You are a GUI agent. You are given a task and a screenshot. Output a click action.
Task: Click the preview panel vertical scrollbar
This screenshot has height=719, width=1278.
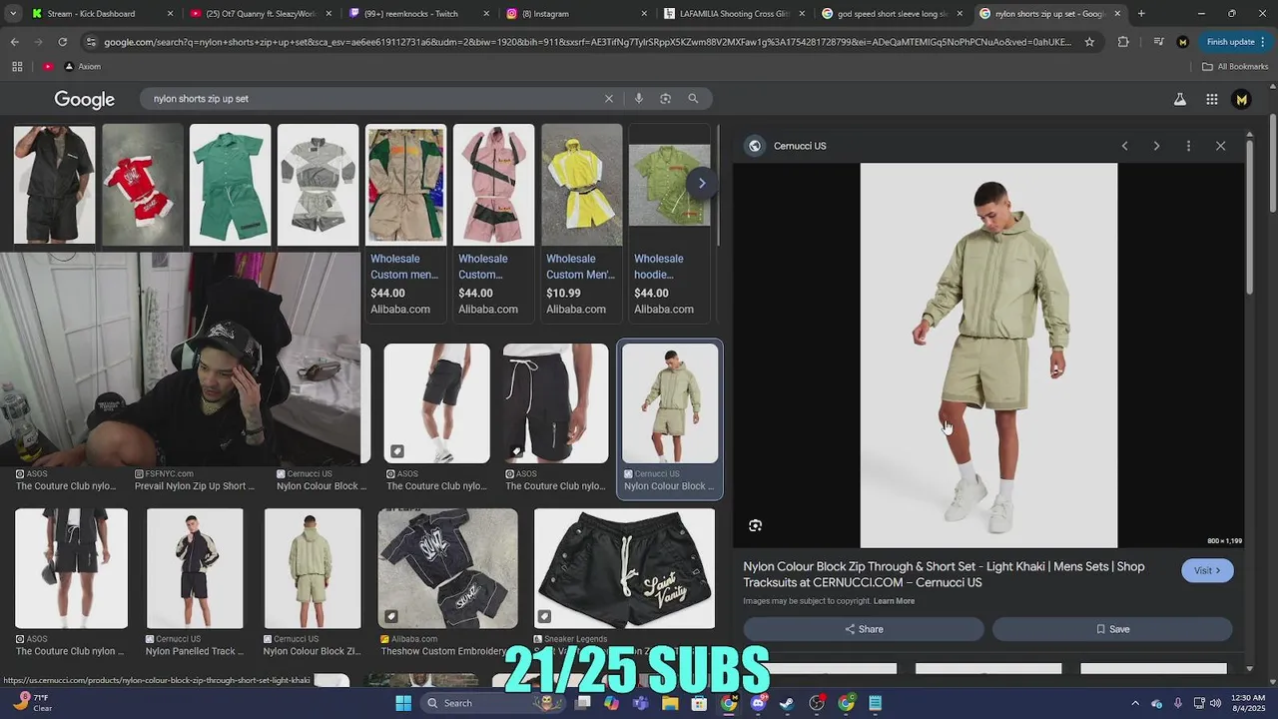tap(1249, 216)
